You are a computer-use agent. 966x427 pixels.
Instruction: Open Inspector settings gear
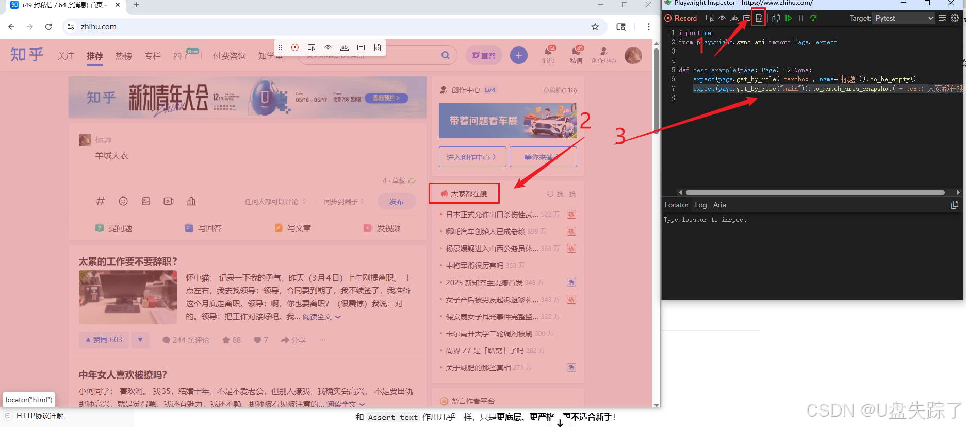955,18
